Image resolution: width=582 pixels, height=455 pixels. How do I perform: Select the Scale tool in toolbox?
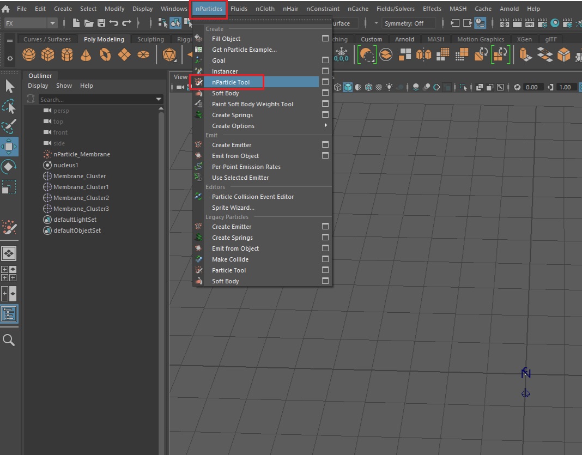coord(9,187)
